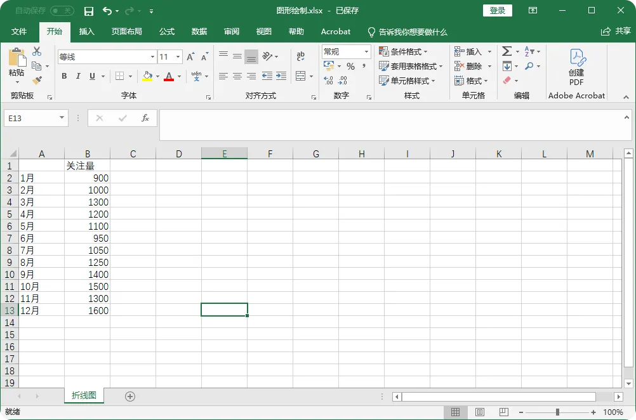Click the Increase Decimal icon
This screenshot has width=636, height=420.
click(x=329, y=81)
